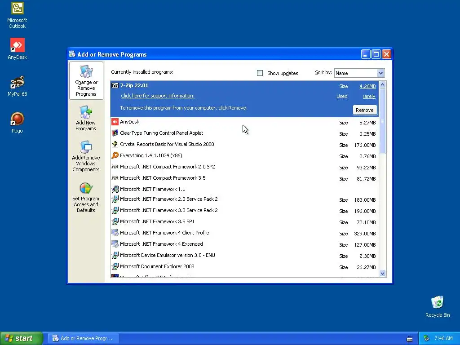460x345 pixels.
Task: Open 7-Zip support information link
Action: click(x=158, y=96)
